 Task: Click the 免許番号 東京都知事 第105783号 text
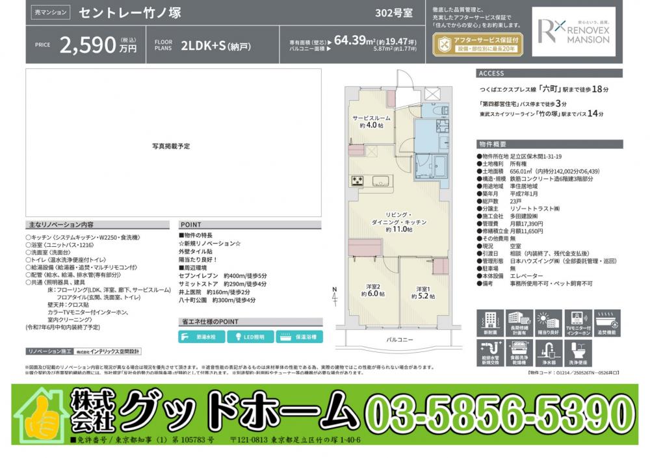[142, 440]
